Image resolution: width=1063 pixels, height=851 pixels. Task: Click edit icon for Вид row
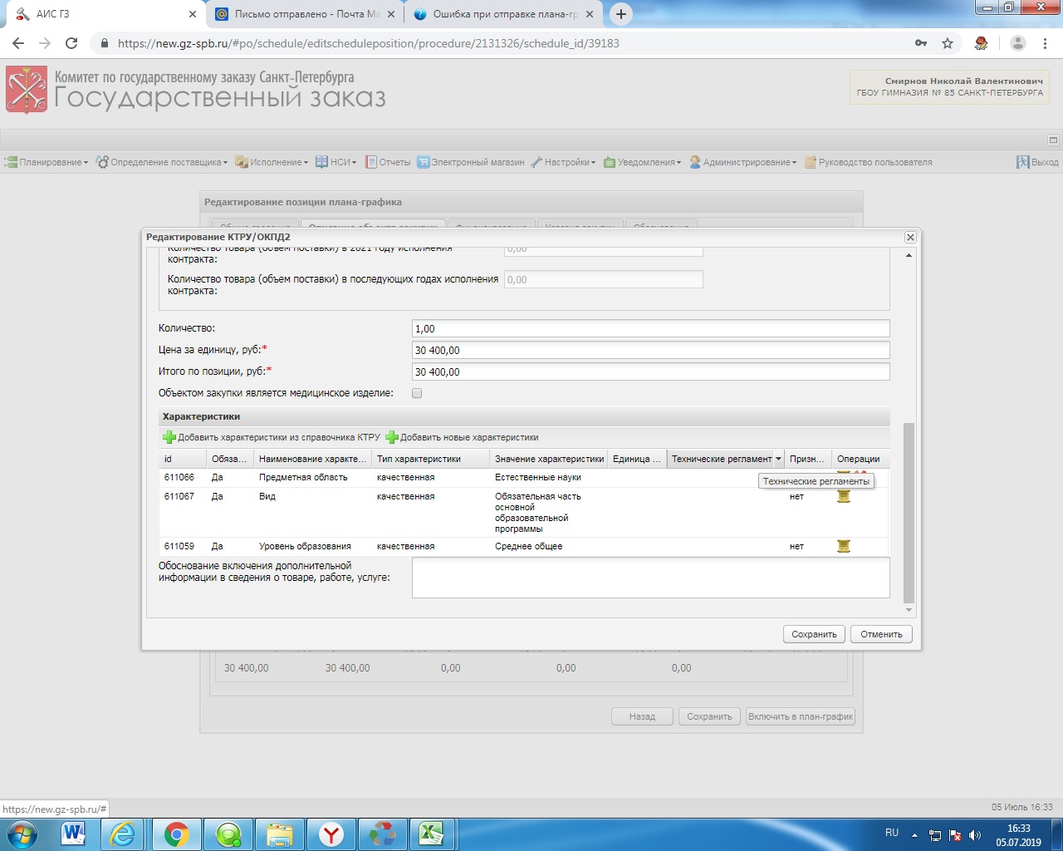(844, 497)
